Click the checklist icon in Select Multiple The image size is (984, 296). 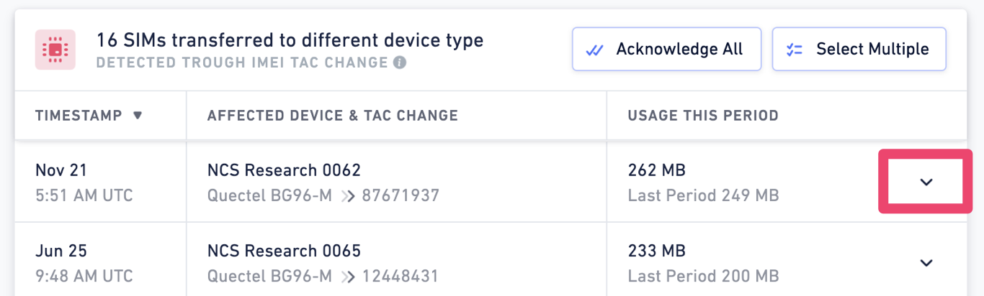pos(795,50)
